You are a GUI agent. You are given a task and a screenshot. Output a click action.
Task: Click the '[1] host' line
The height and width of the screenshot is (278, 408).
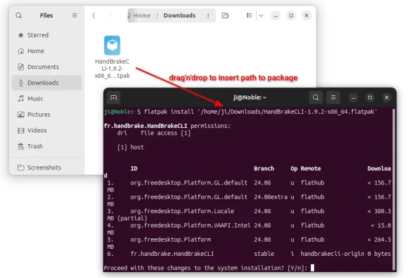pos(131,147)
